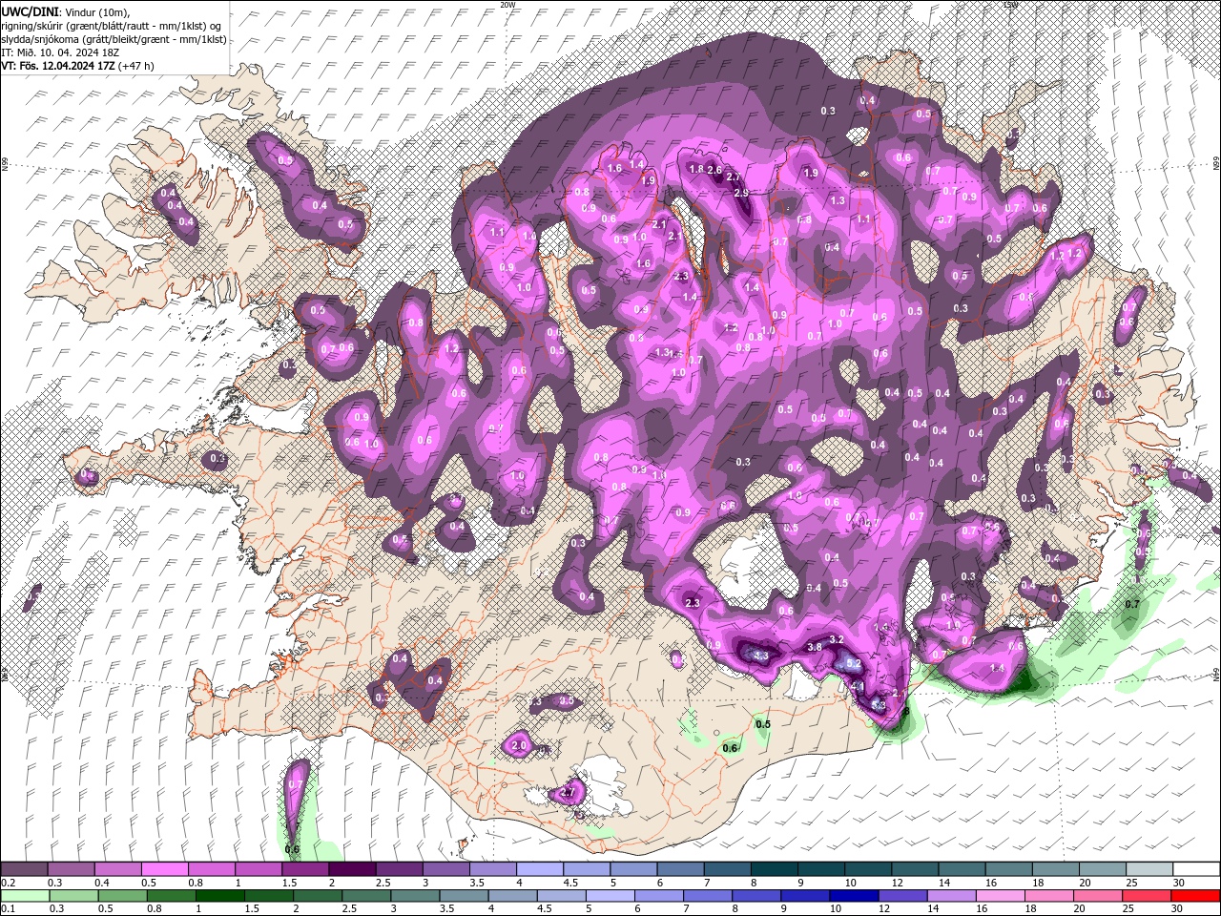This screenshot has width=1221, height=916.
Task: Click the 3.2 precipitation value on the map
Action: (837, 638)
